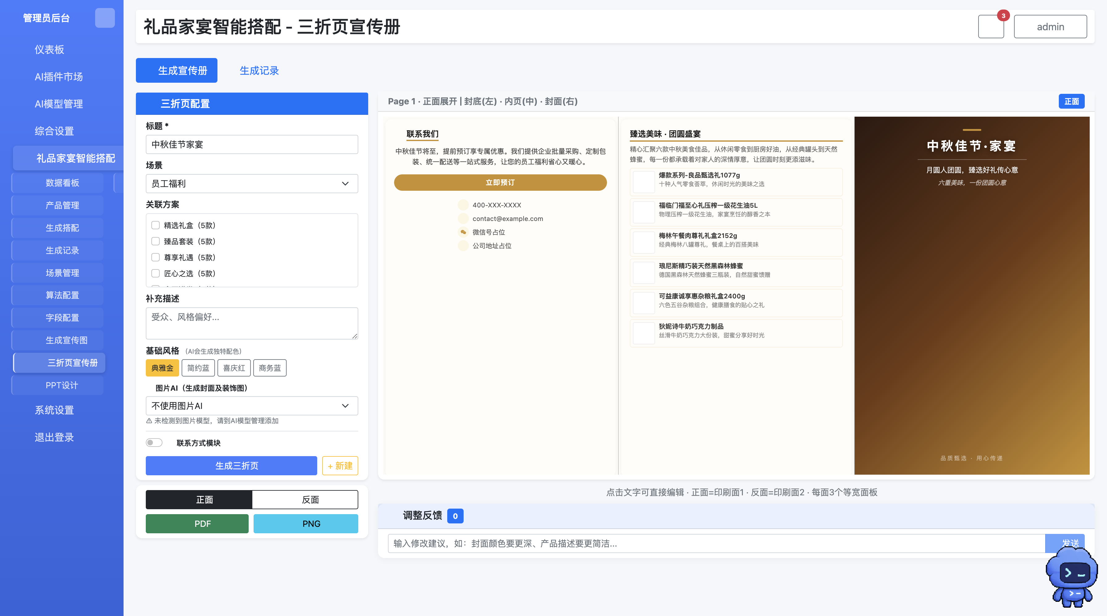Viewport: 1107px width, 616px height.
Task: Open the 场景 dropdown showing 员工福利
Action: tap(252, 184)
